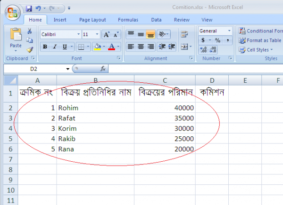Launch the Alignment dialog box launcher
The width and height of the screenshot is (283, 205).
191,58
